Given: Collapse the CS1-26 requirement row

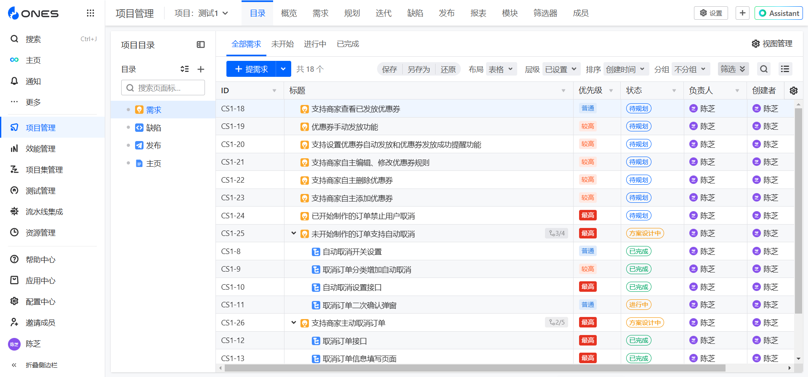Looking at the screenshot, I should click(x=294, y=323).
